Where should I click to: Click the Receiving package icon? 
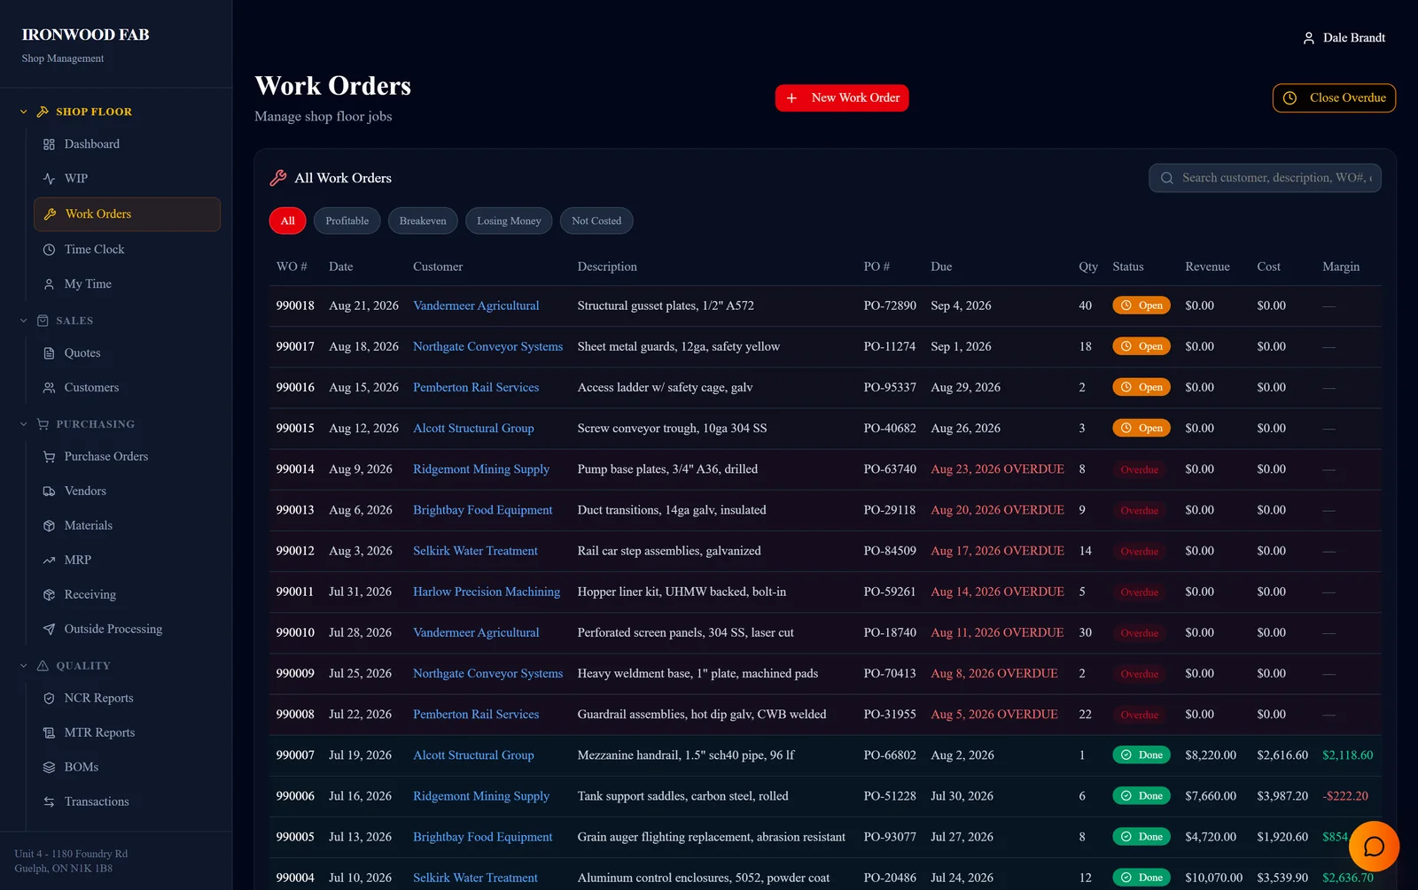(x=49, y=595)
